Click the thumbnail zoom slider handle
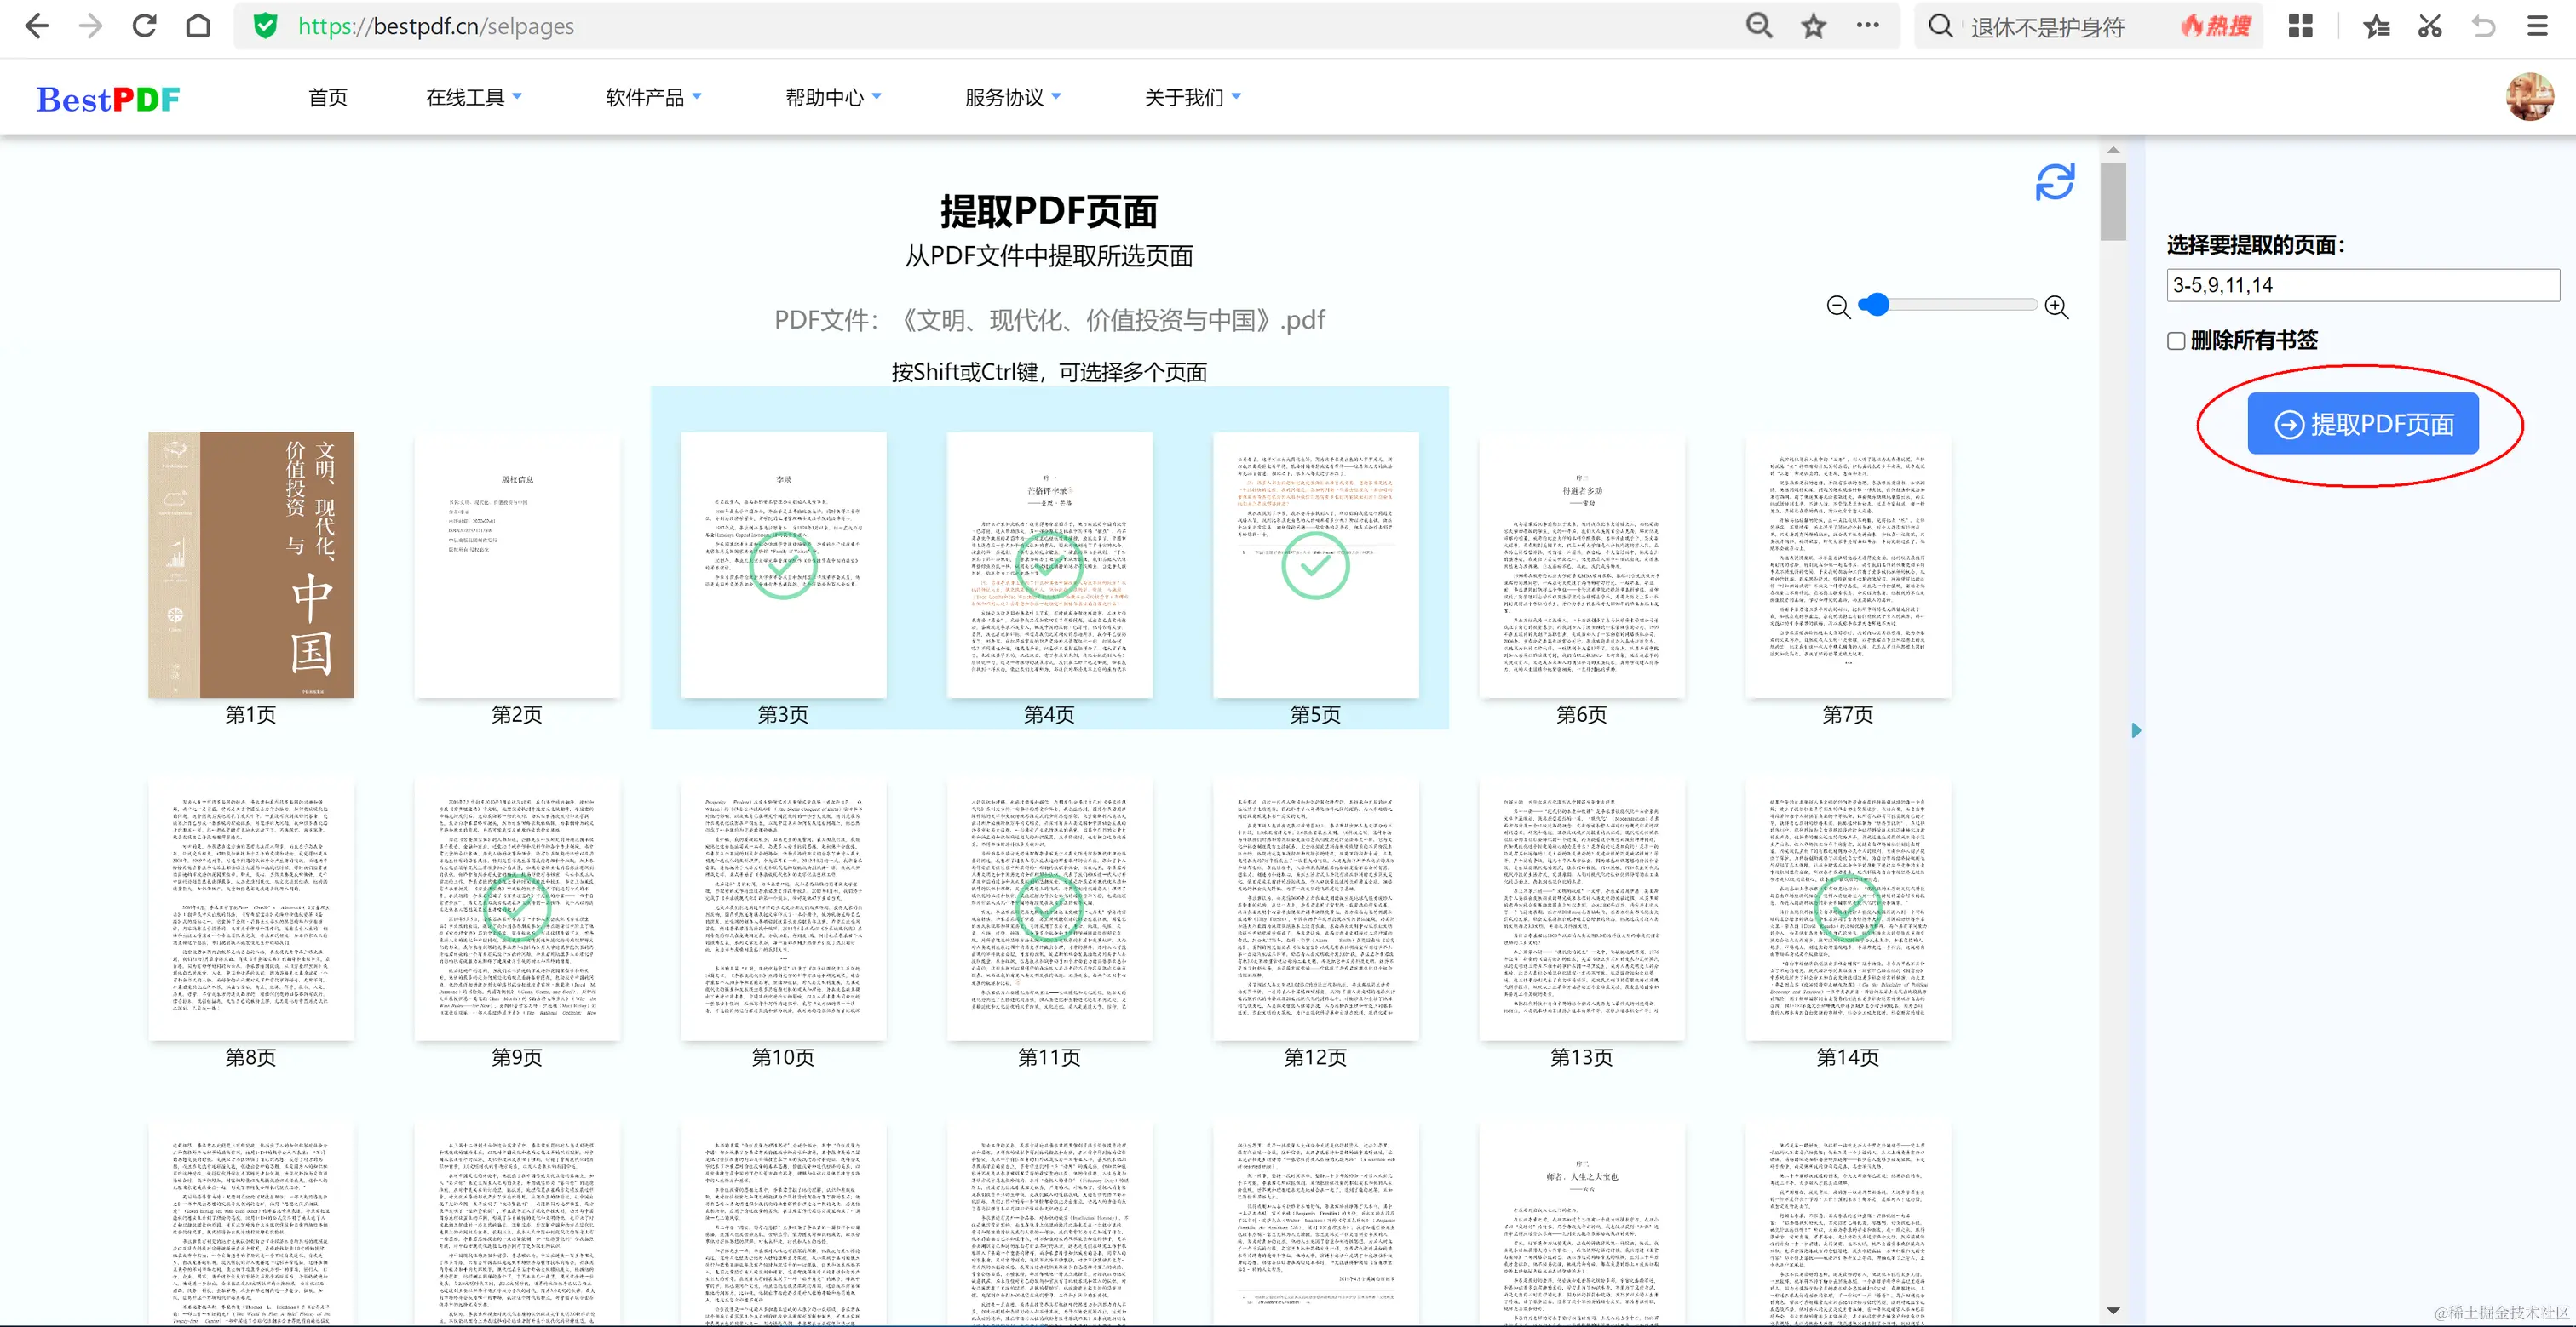 (x=1877, y=305)
